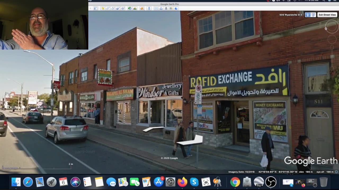Click View in Google Maps icon

(171, 8)
